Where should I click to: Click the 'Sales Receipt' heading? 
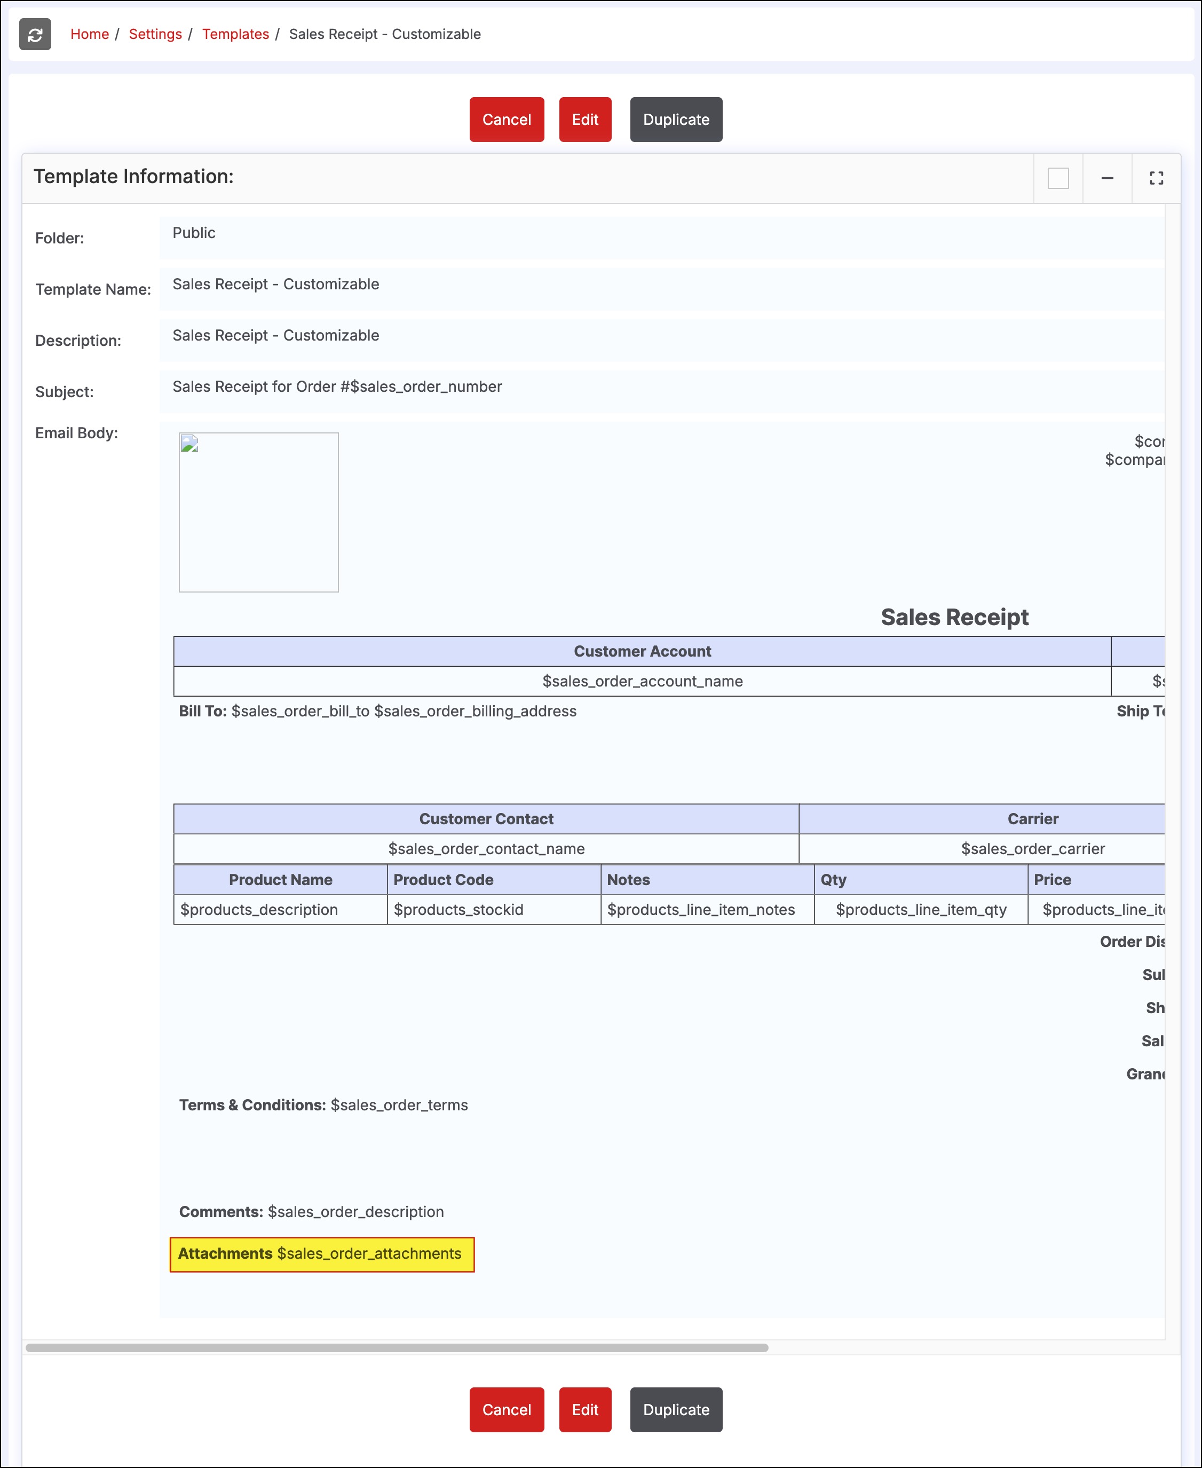(954, 617)
